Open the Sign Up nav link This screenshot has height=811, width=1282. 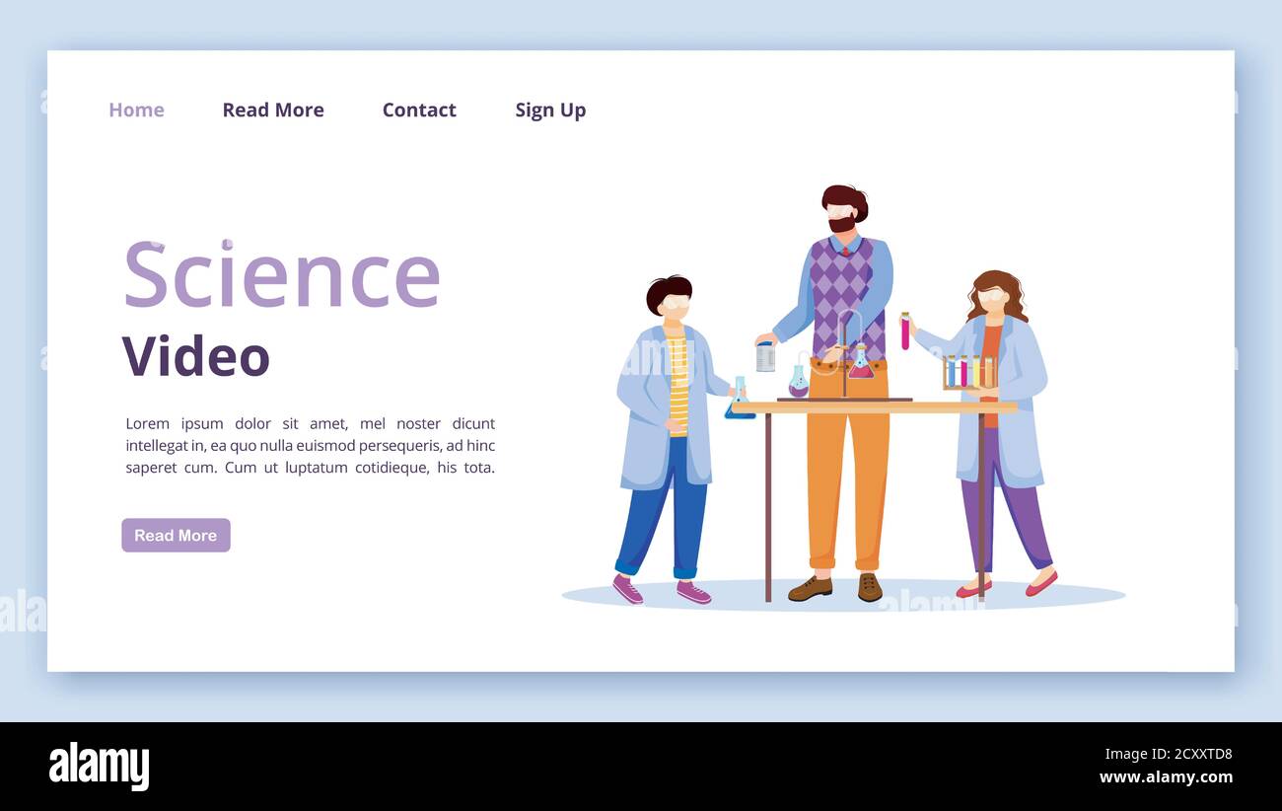pos(550,111)
